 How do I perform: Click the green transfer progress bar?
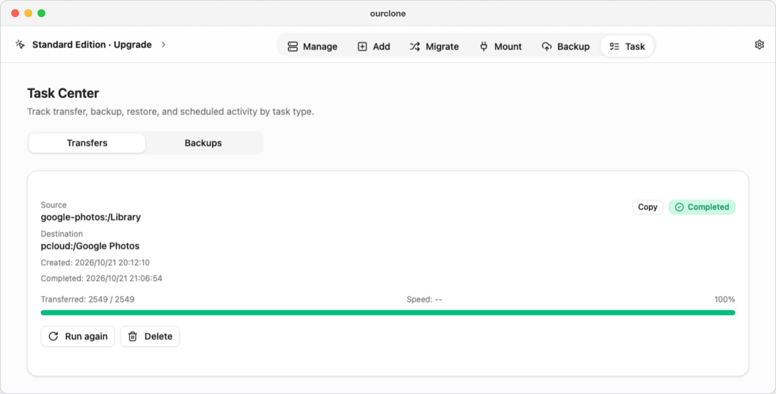[x=388, y=312]
